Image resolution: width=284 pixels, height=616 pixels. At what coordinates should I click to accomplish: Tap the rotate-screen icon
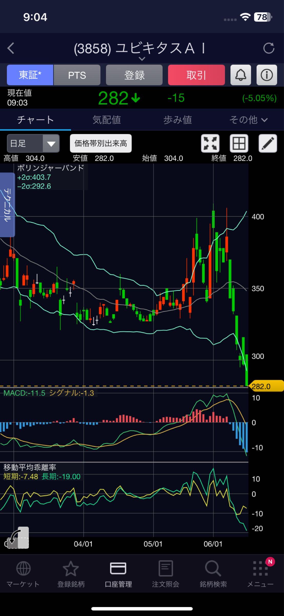(17, 538)
